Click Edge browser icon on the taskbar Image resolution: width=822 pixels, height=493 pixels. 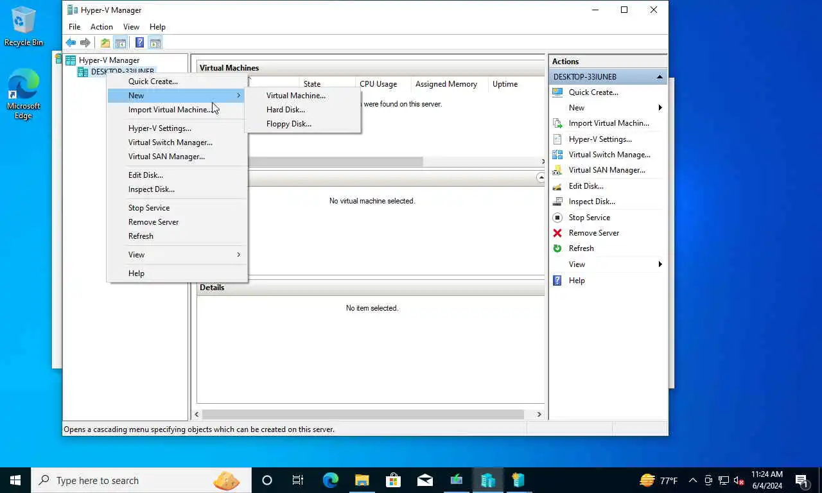[x=330, y=480]
